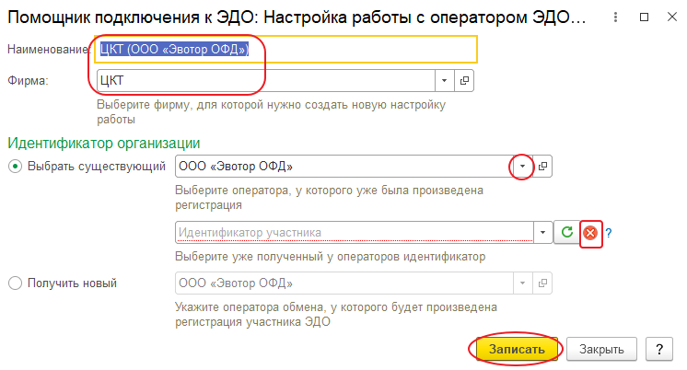Select the Получить новый radio option

(x=15, y=283)
